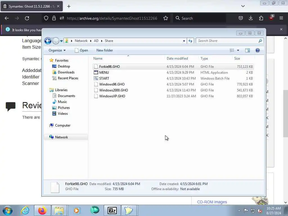Click the New folder button

(105, 50)
